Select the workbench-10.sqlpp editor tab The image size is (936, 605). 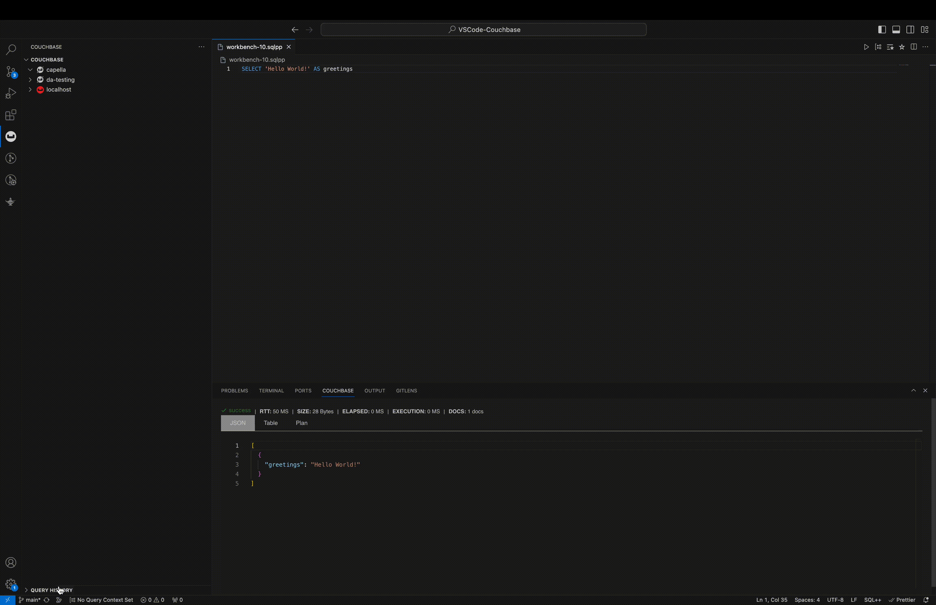pyautogui.click(x=254, y=47)
